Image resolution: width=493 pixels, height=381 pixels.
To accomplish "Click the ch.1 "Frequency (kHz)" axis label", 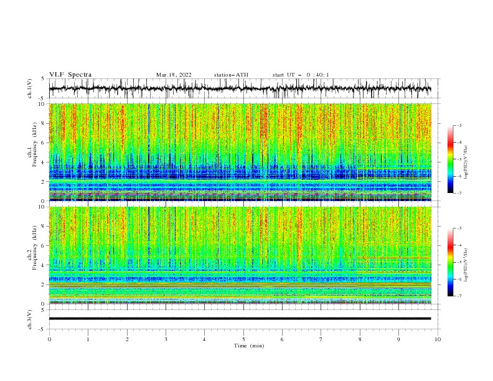I will pos(35,145).
